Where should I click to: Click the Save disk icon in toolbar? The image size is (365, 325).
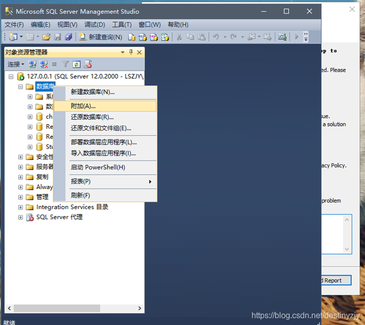coord(58,37)
